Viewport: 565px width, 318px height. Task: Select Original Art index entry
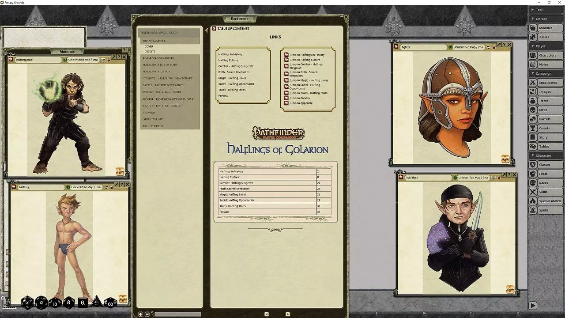[x=170, y=119]
